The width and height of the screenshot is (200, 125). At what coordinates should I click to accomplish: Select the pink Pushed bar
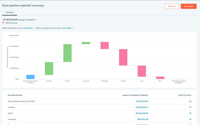point(123,57)
